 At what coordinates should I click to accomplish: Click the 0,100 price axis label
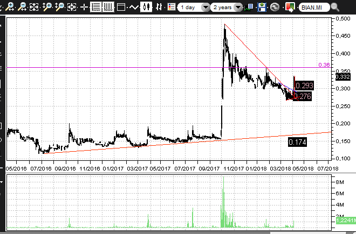pyautogui.click(x=343, y=158)
